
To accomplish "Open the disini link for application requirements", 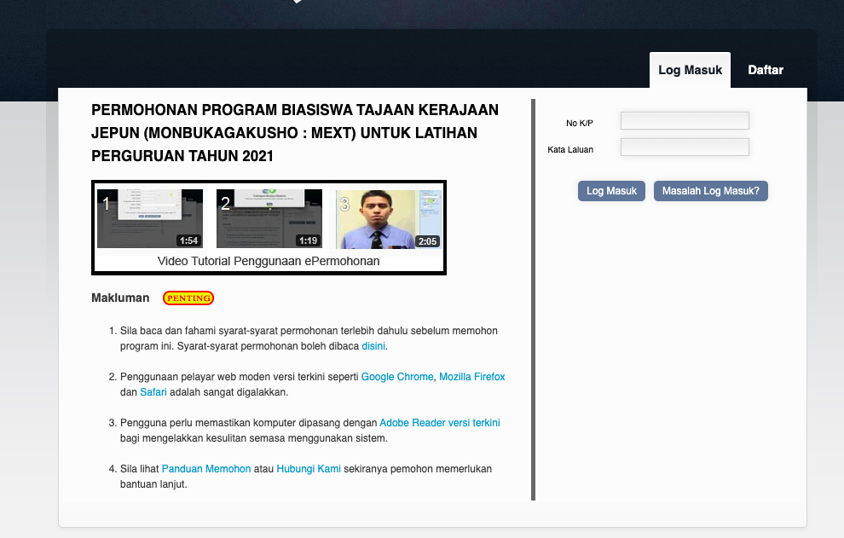I will pyautogui.click(x=374, y=345).
